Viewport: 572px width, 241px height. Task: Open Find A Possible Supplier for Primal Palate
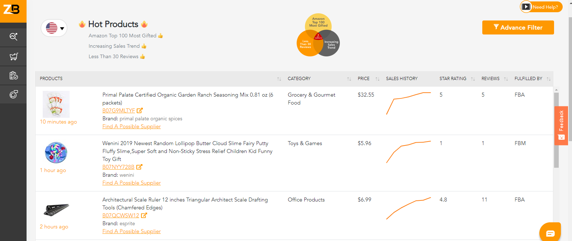click(131, 126)
